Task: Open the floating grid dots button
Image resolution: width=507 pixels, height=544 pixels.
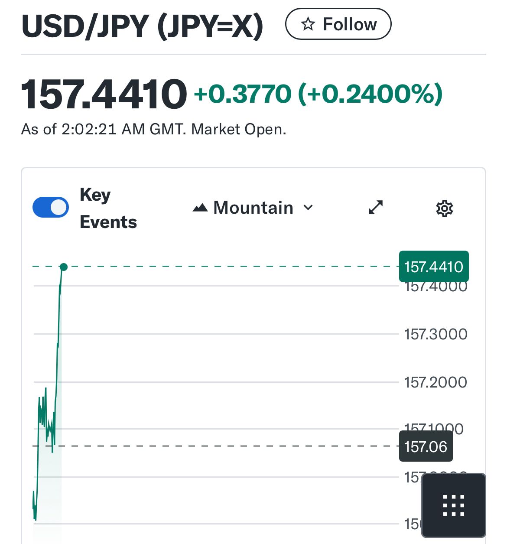Action: click(x=453, y=505)
